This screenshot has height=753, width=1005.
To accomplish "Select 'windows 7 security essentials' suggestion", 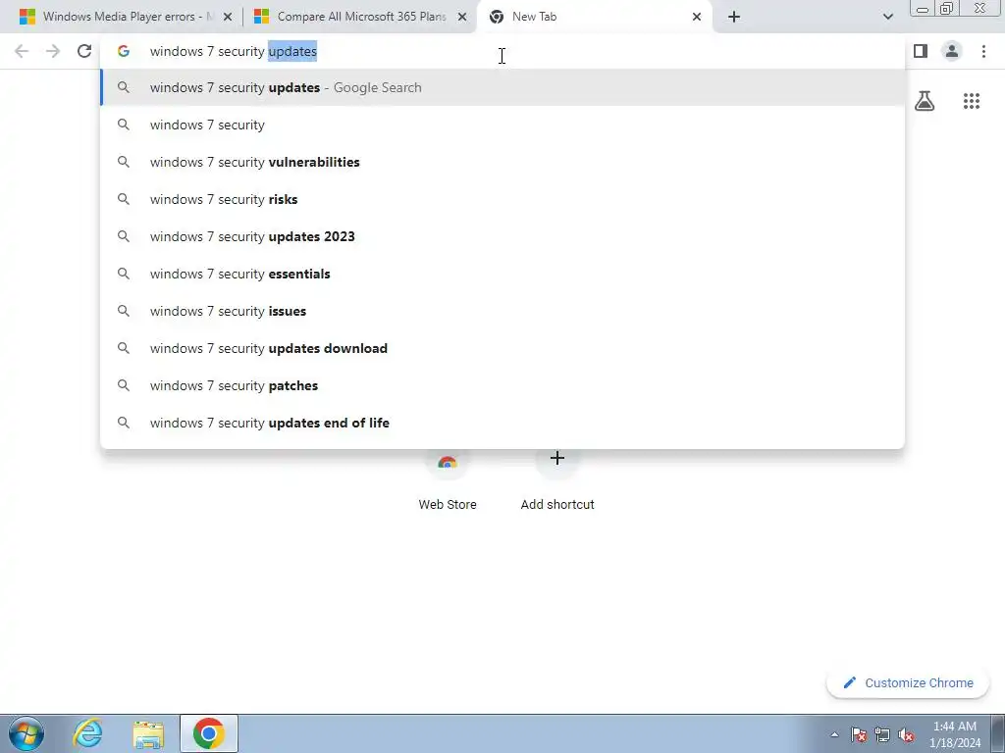I will (x=502, y=274).
